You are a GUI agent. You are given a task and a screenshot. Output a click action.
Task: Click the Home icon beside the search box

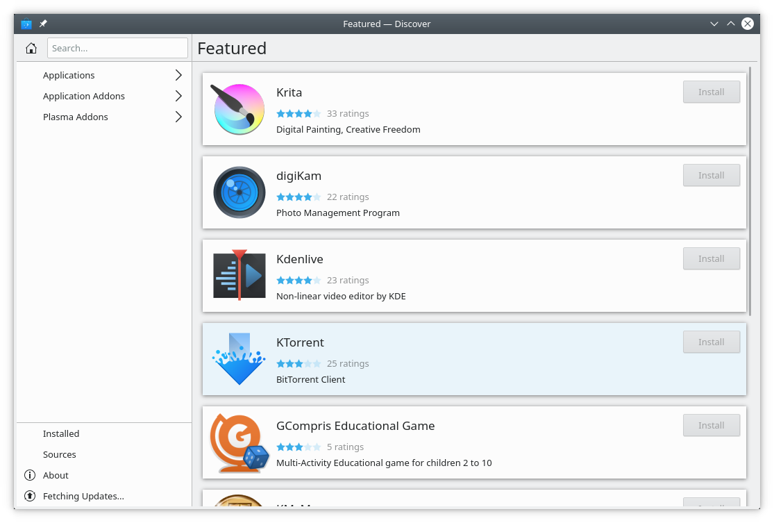(31, 49)
